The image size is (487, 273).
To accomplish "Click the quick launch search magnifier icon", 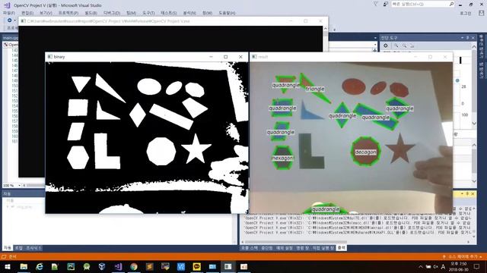I will (x=451, y=4).
